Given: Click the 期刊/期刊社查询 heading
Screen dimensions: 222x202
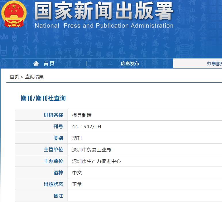Looking at the screenshot, I should 43,98.
